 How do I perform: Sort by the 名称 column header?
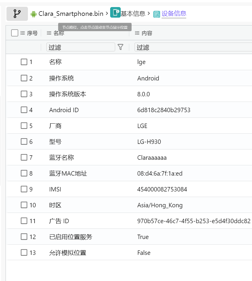59,33
